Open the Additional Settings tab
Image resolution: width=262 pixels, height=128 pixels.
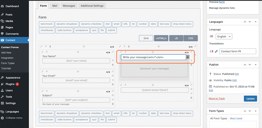point(92,6)
